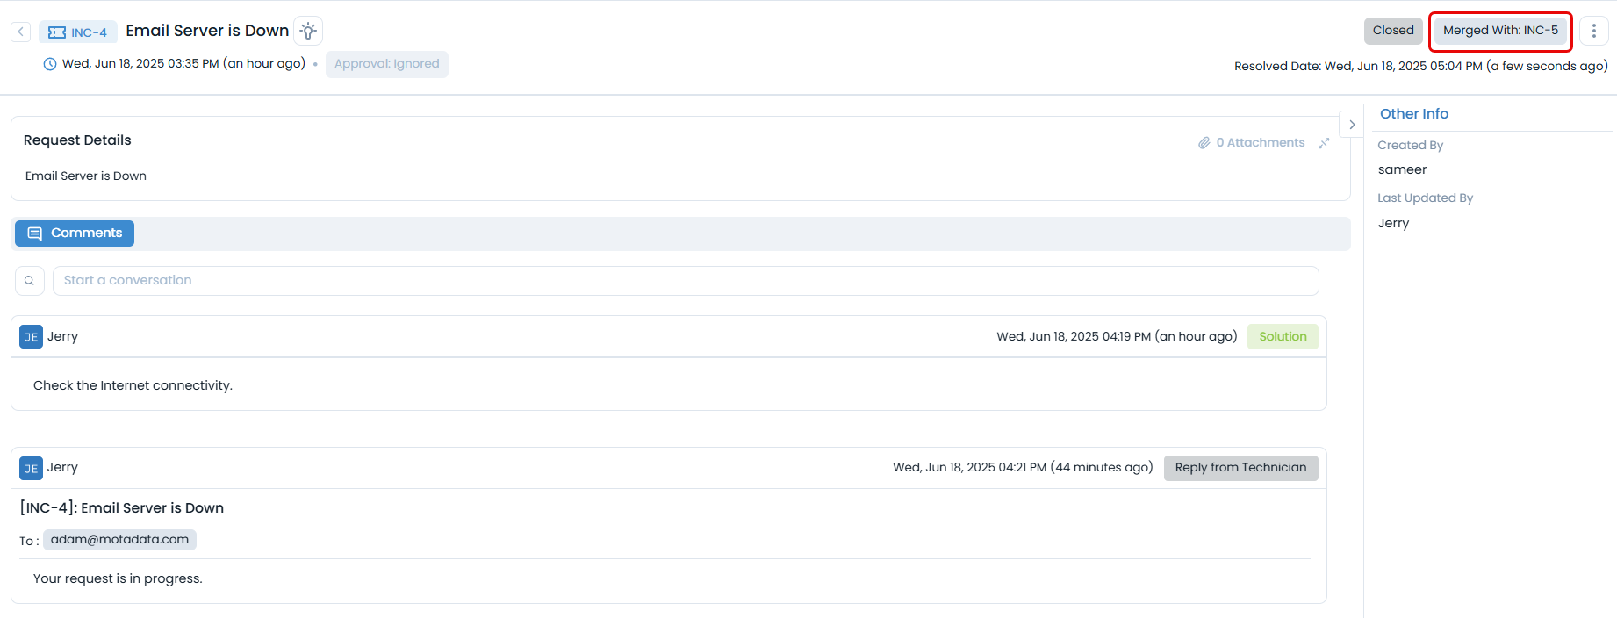Click Jerry's avatar on the Solution comment

click(x=31, y=337)
